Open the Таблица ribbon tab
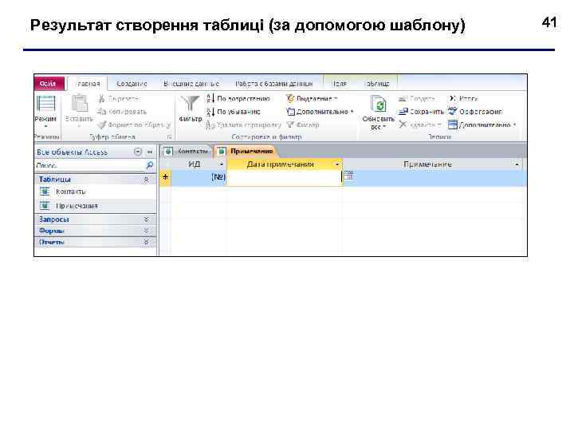Image resolution: width=574 pixels, height=431 pixels. click(x=376, y=84)
